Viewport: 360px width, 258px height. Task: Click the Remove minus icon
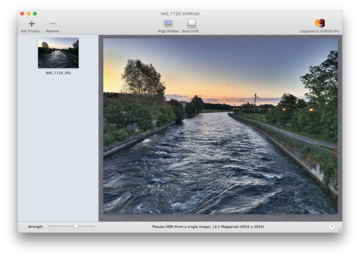pos(53,24)
